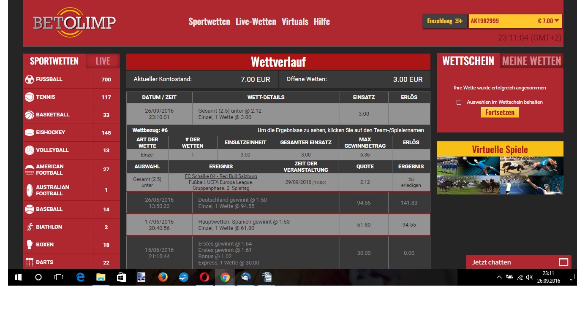This screenshot has width=577, height=324.
Task: Click the Einzahlung deposit button
Action: click(445, 21)
